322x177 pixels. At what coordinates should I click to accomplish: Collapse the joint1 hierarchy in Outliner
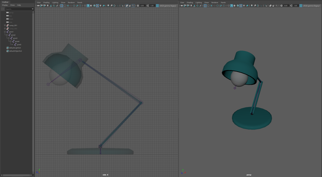coord(5,32)
